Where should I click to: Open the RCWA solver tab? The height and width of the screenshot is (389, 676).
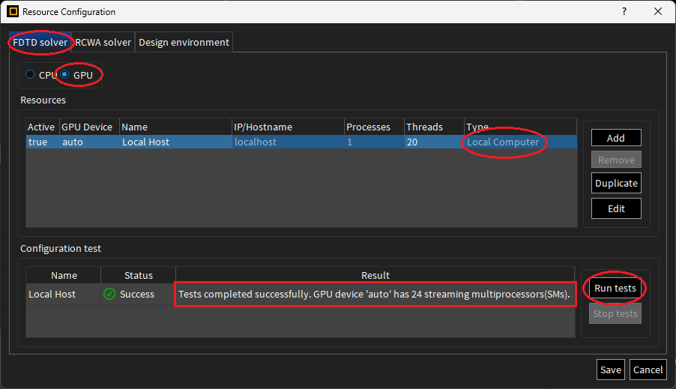point(103,43)
